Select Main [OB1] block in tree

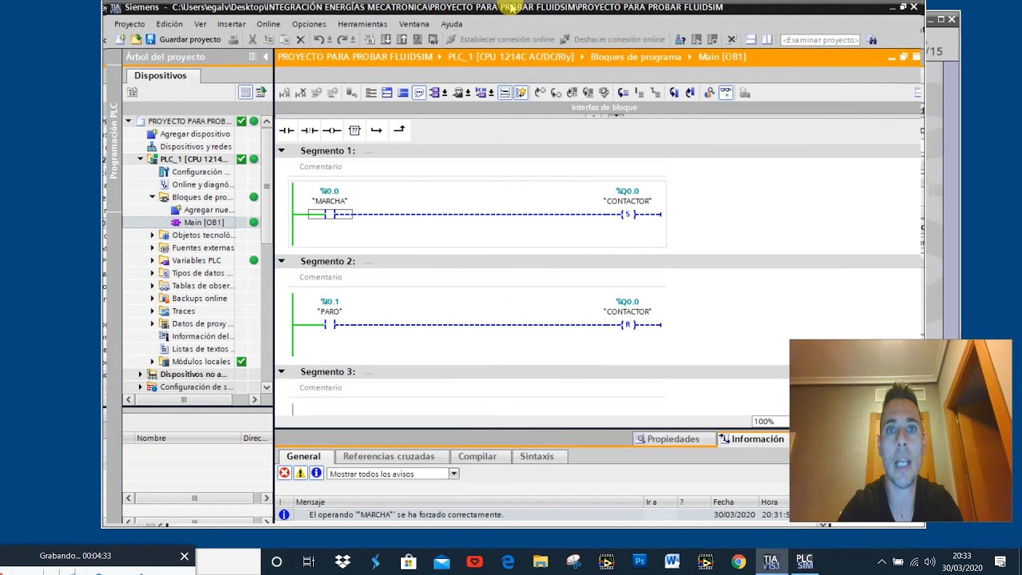point(204,222)
